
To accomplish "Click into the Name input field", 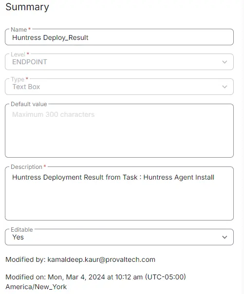I will tap(119, 37).
